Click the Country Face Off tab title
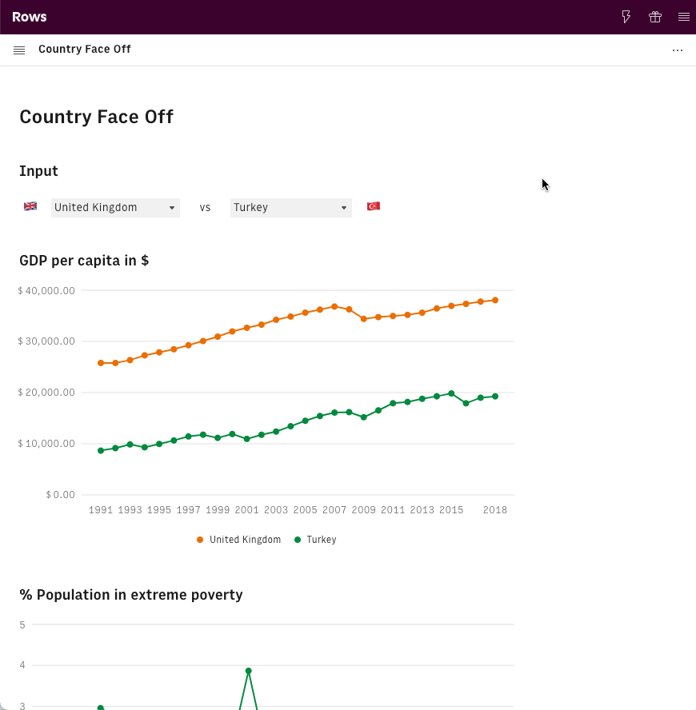 pyautogui.click(x=85, y=50)
